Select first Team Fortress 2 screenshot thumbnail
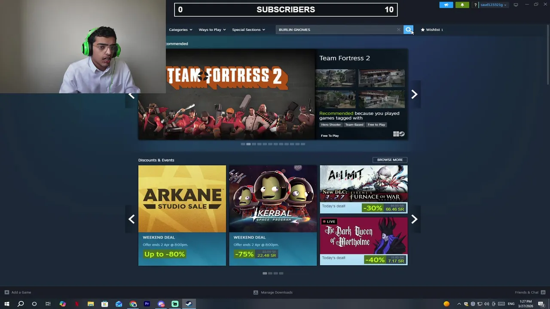Image resolution: width=550 pixels, height=309 pixels. (x=336, y=78)
